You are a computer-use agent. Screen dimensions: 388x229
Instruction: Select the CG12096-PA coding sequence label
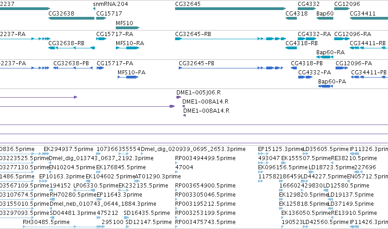[x=354, y=63]
